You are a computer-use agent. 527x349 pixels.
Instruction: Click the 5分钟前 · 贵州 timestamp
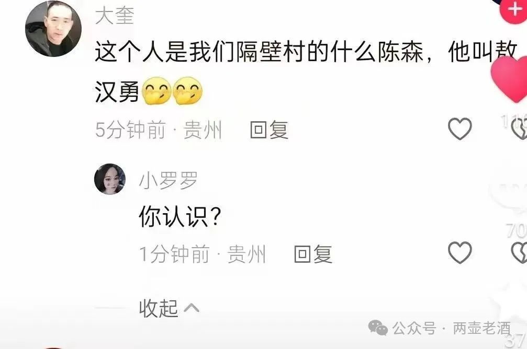coord(158,130)
